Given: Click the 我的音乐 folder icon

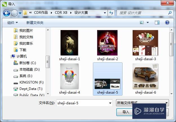Looking at the screenshot, I should point(16,43).
